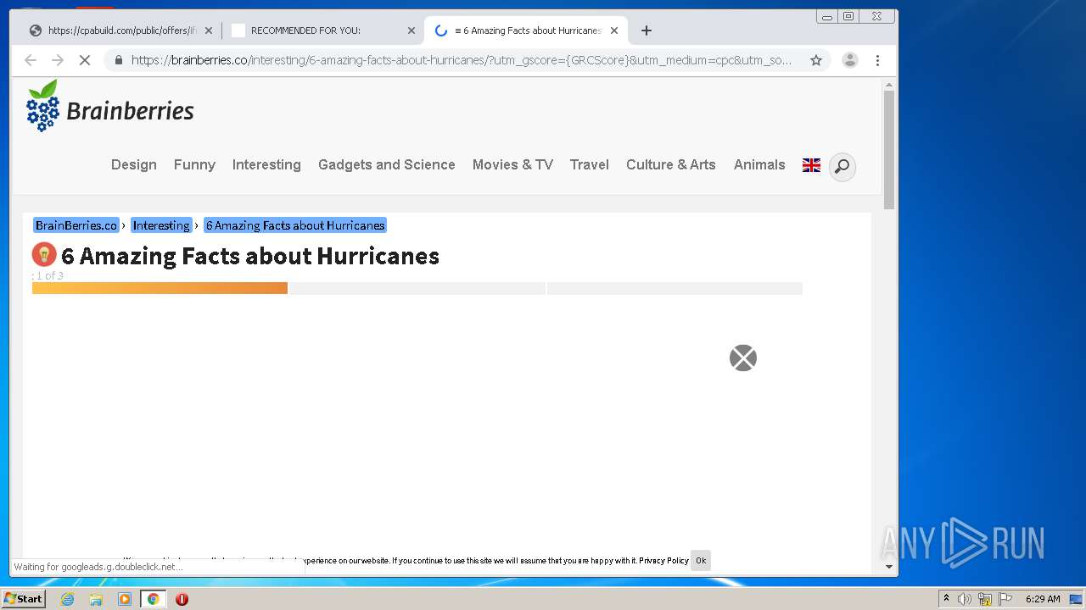The width and height of the screenshot is (1086, 610).
Task: Launch Internet Explorer from taskbar
Action: [x=67, y=599]
